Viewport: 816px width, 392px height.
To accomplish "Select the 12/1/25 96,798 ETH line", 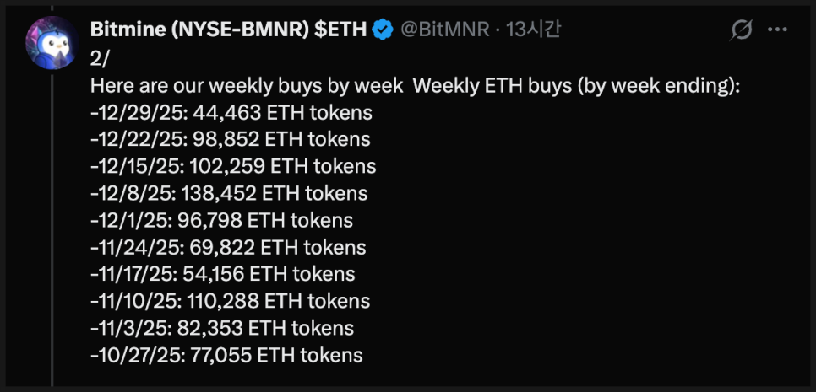I will pyautogui.click(x=221, y=220).
